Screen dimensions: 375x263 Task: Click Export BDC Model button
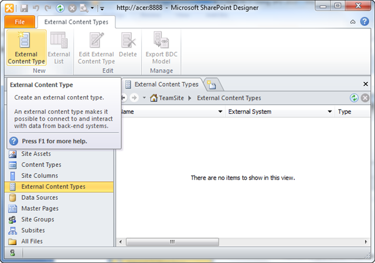tap(162, 47)
